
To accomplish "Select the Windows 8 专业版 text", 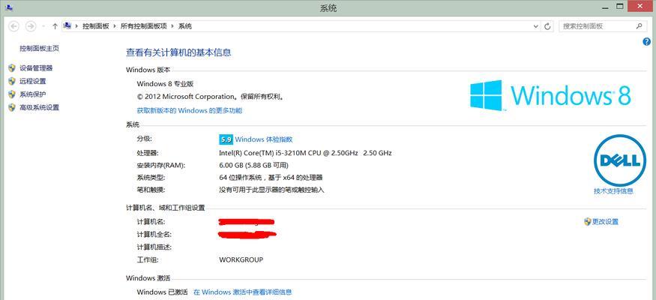I will [165, 84].
